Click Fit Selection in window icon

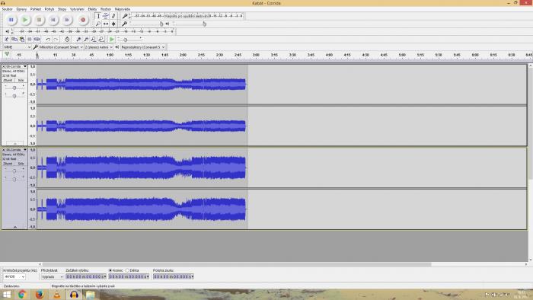[x=94, y=40]
